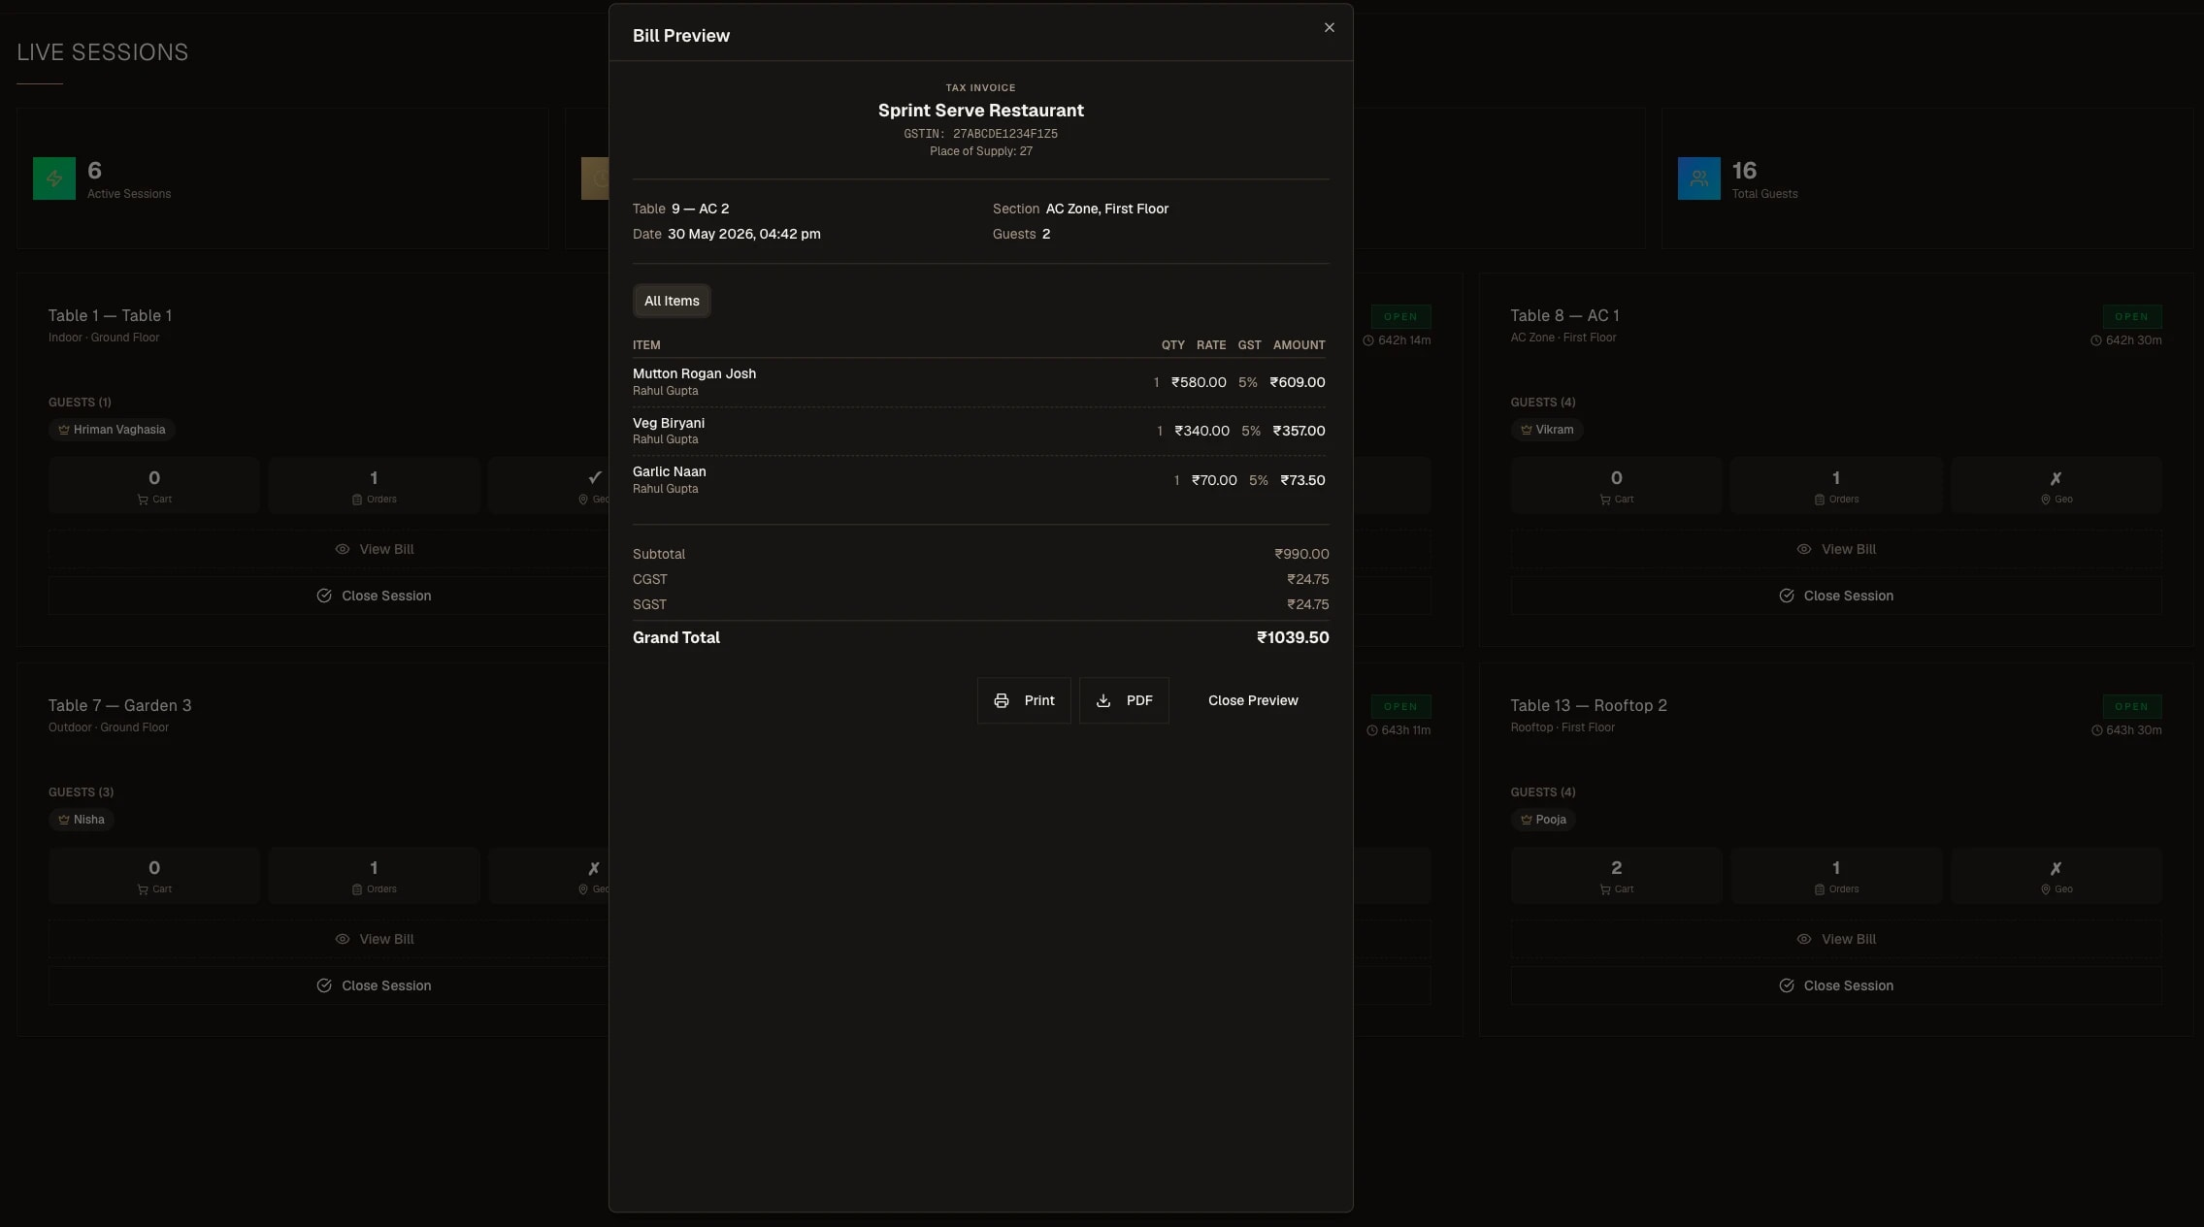
Task: Click the printer icon on Print button
Action: [1001, 700]
